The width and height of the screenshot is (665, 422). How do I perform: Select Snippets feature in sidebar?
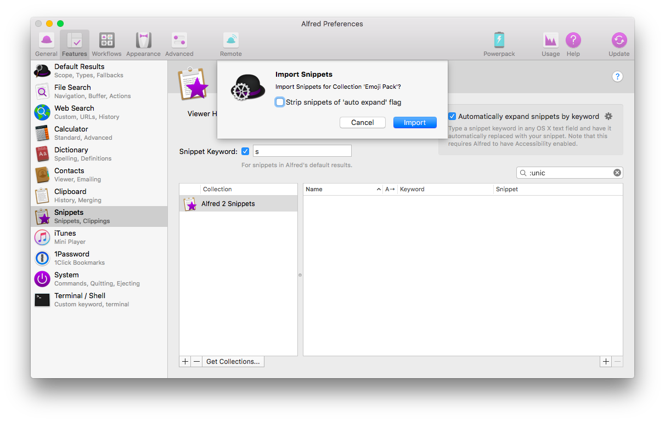point(99,216)
